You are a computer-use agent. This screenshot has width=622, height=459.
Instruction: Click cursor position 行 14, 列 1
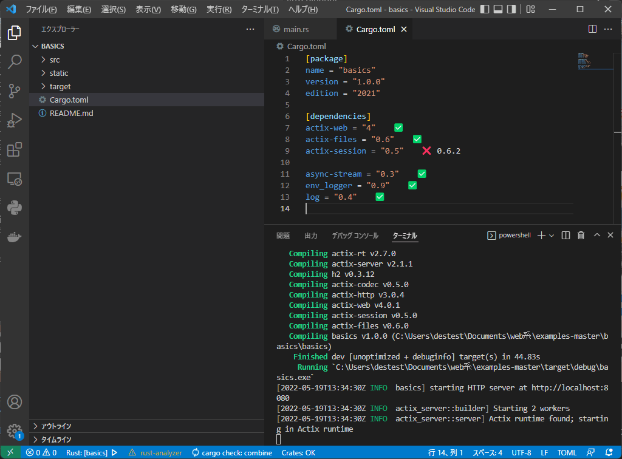click(445, 453)
